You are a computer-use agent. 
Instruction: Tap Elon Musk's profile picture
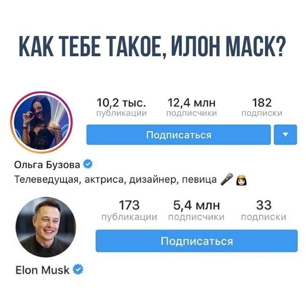click(46, 227)
